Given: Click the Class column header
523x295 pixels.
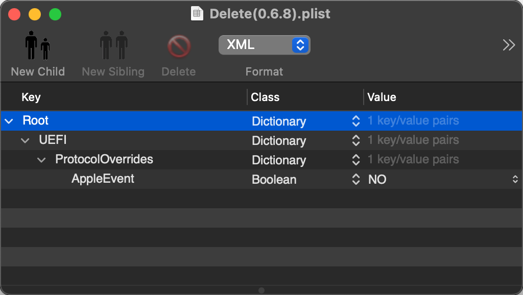Looking at the screenshot, I should (x=265, y=97).
